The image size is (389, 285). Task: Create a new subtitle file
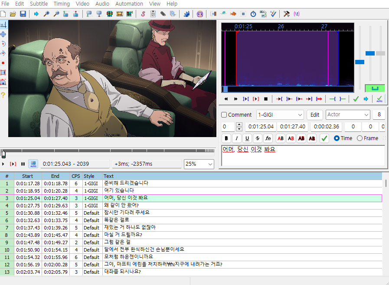coord(3,14)
